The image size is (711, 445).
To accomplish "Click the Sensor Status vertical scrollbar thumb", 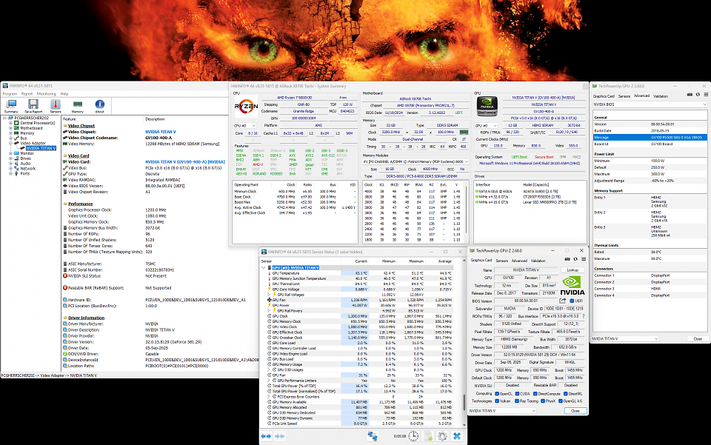I will tap(464, 401).
